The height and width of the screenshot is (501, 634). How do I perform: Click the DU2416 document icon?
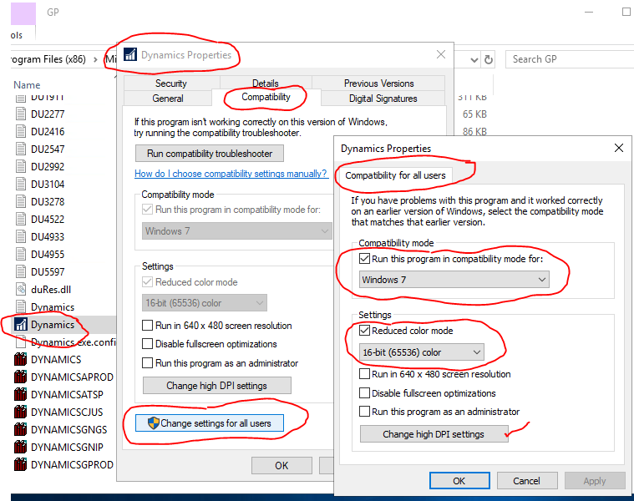[21, 131]
